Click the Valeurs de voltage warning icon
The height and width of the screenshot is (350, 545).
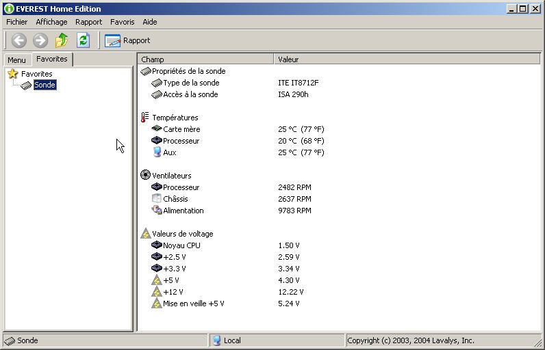146,234
